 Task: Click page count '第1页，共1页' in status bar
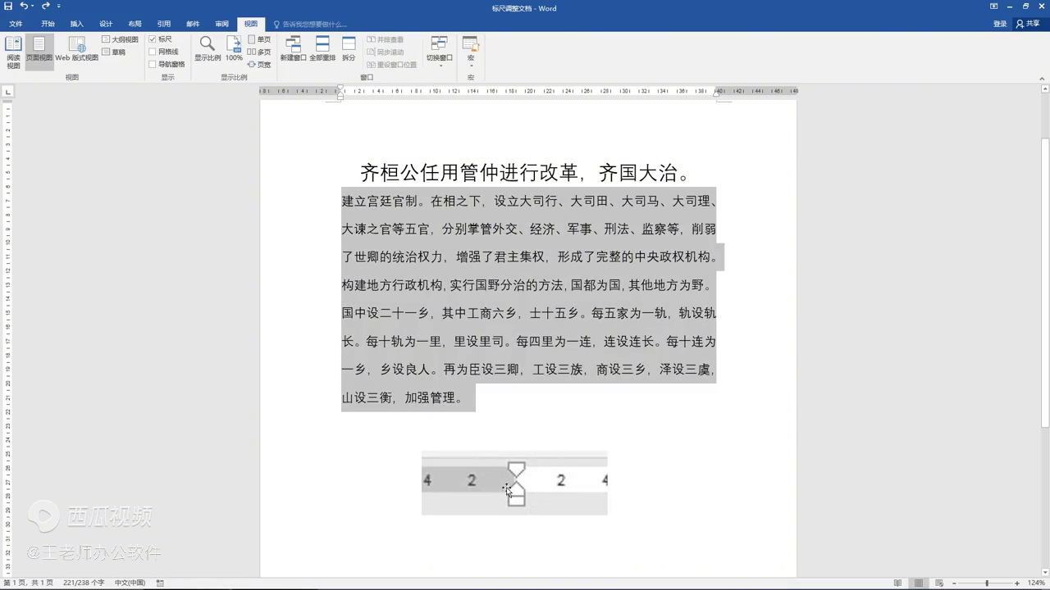click(28, 583)
